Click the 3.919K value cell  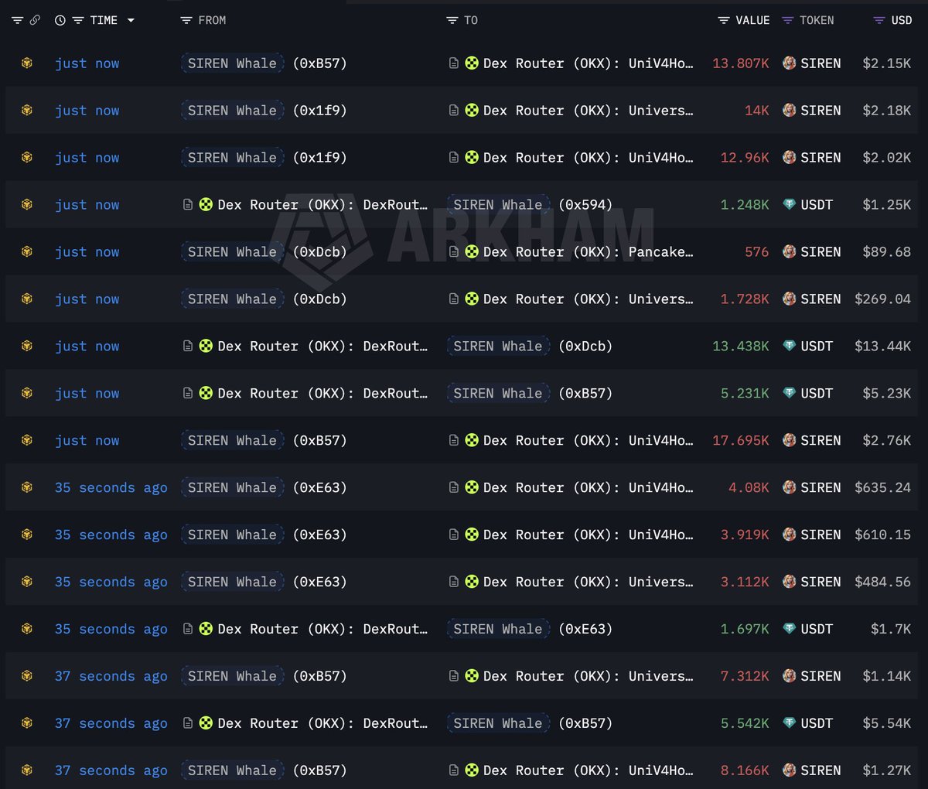coord(745,535)
